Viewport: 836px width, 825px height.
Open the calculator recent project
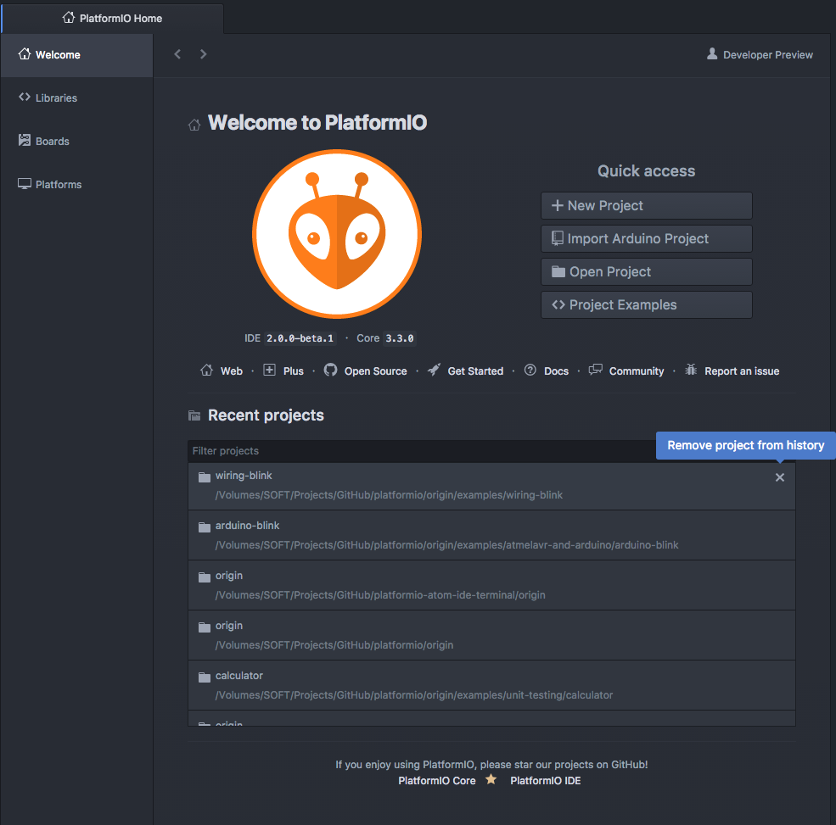pyautogui.click(x=491, y=685)
